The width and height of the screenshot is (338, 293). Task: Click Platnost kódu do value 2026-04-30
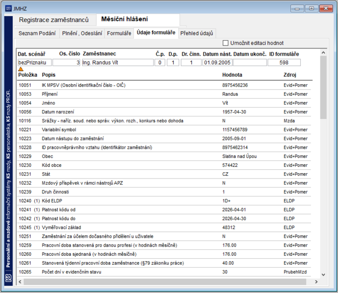[234, 219]
